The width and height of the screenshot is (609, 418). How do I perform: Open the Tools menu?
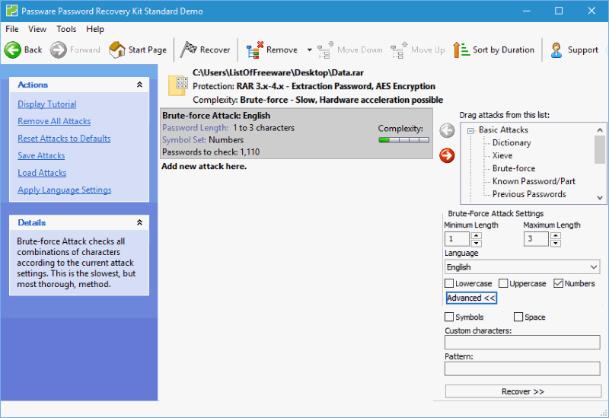tap(66, 29)
